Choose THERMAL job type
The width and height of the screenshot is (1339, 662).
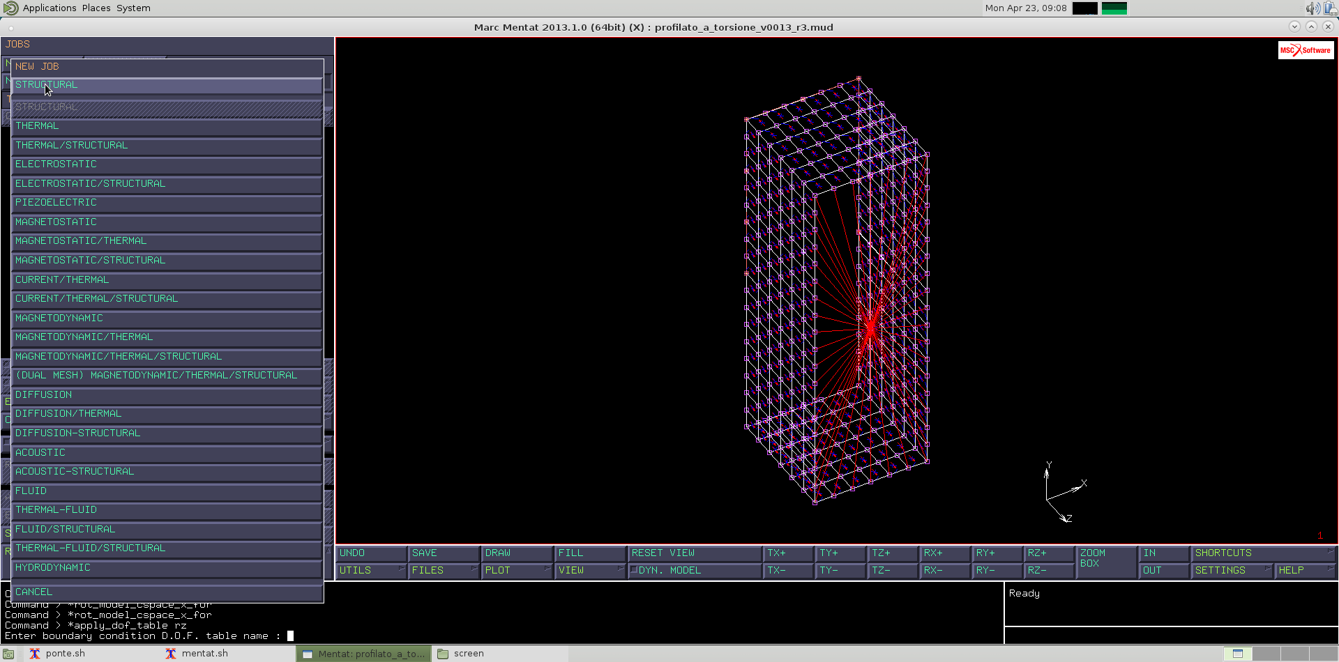[x=167, y=126]
